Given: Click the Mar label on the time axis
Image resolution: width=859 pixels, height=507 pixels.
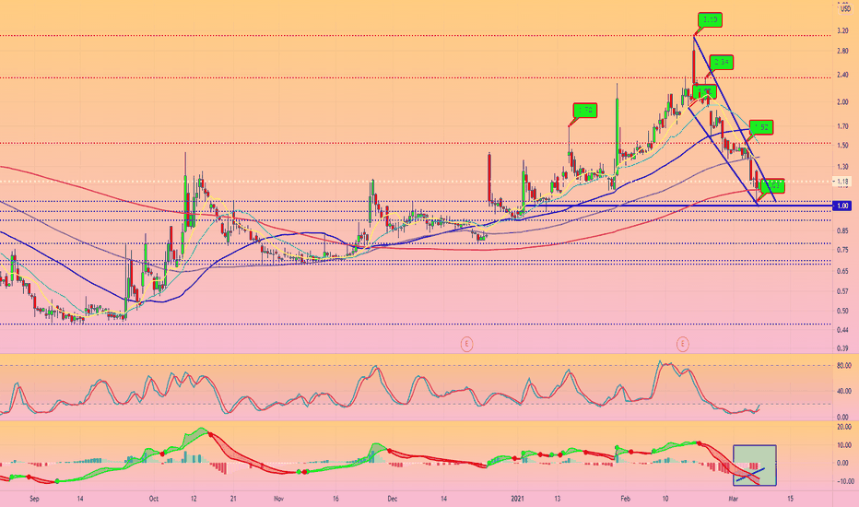Looking at the screenshot, I should point(734,499).
